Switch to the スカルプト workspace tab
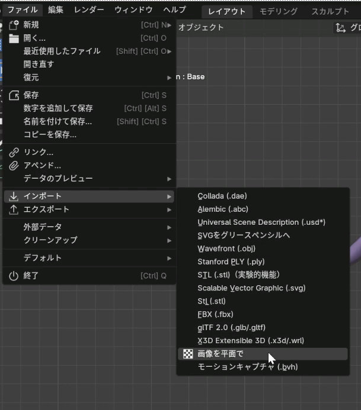The height and width of the screenshot is (410, 361). click(330, 11)
